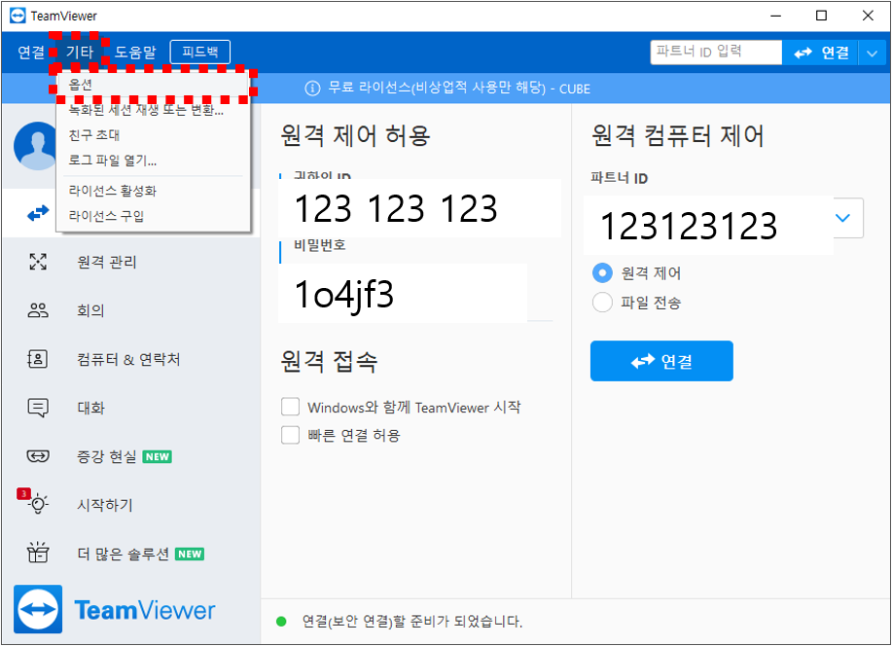
Task: Open the 회의 people icon
Action: click(38, 310)
